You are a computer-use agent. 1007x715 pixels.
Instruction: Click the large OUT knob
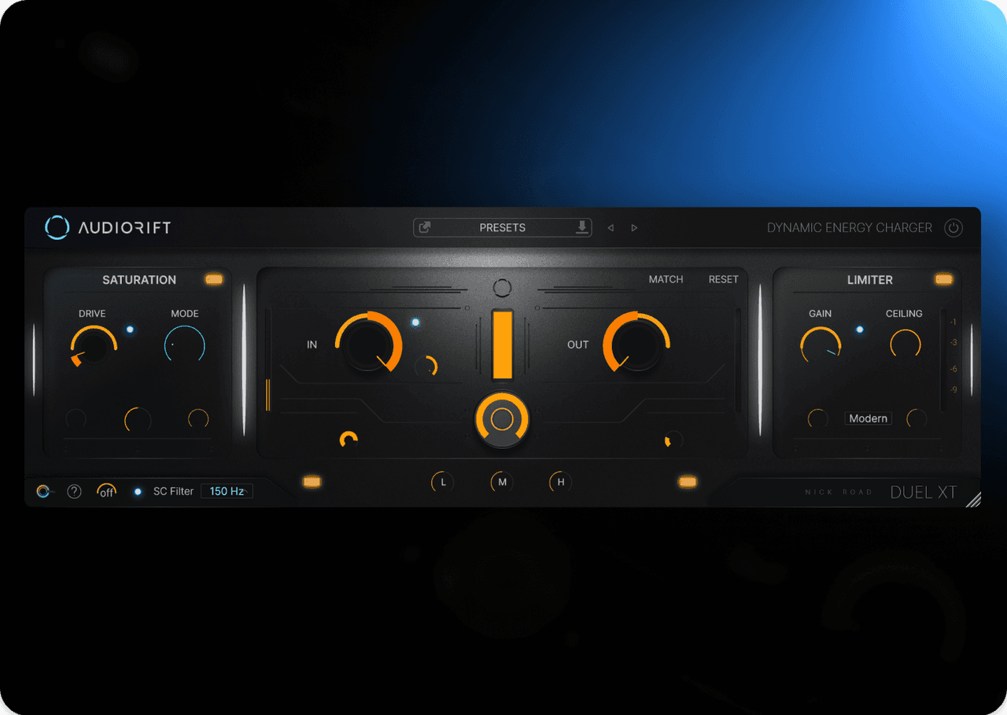pos(636,345)
